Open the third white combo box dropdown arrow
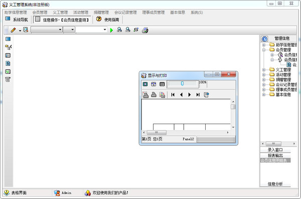The height and width of the screenshot is (199, 301). pyautogui.click(x=105, y=30)
